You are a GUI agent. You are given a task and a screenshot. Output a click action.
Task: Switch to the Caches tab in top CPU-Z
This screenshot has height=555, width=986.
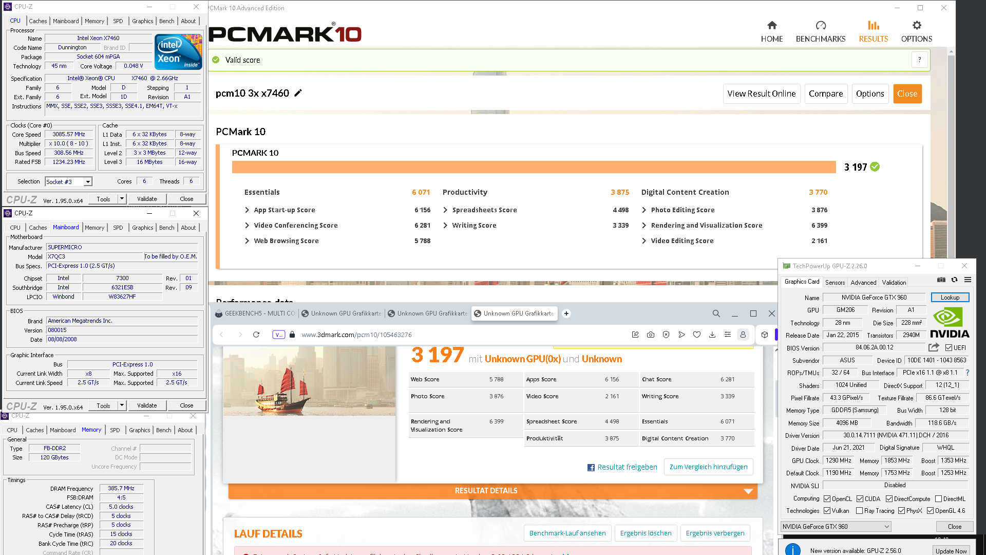[x=38, y=21]
